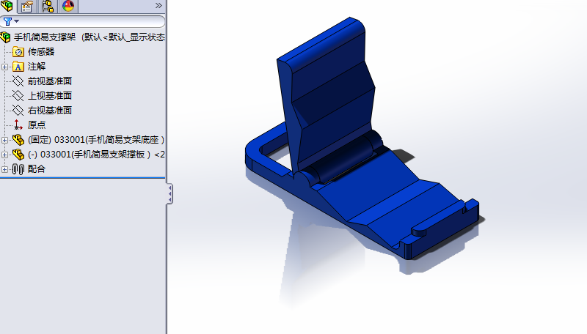Click the plane icon beside 前视基准面

coord(18,81)
